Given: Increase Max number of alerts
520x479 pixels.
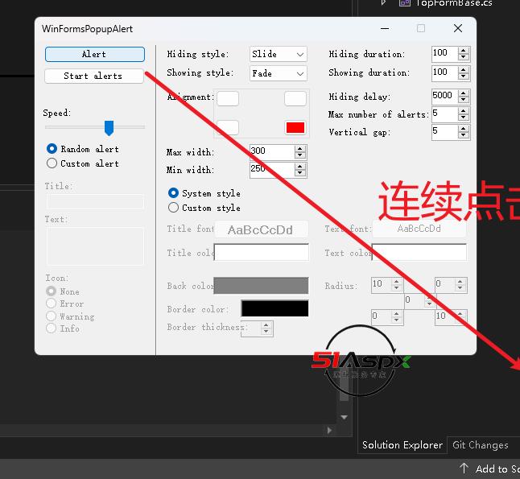Looking at the screenshot, I should (464, 111).
